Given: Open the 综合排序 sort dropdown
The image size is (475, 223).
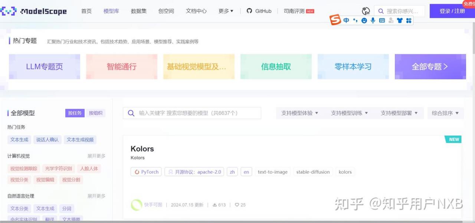Looking at the screenshot, I should pyautogui.click(x=445, y=113).
